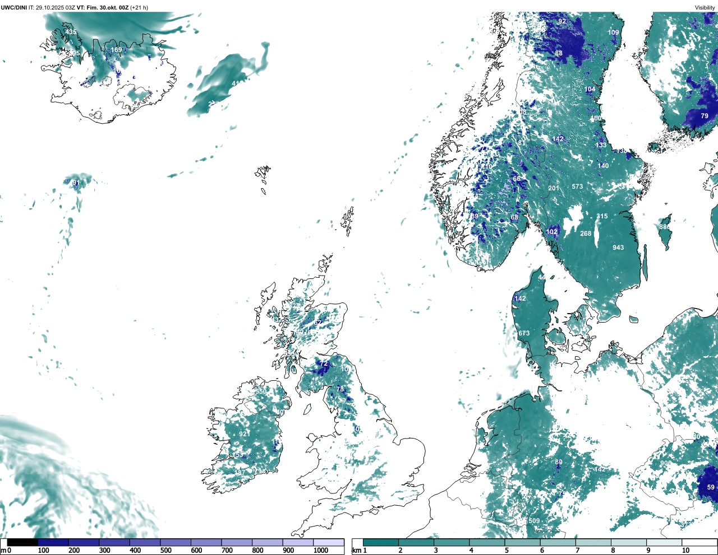Image resolution: width=718 pixels, height=555 pixels.
Task: Click the Visibility title label
Action: tap(705, 7)
